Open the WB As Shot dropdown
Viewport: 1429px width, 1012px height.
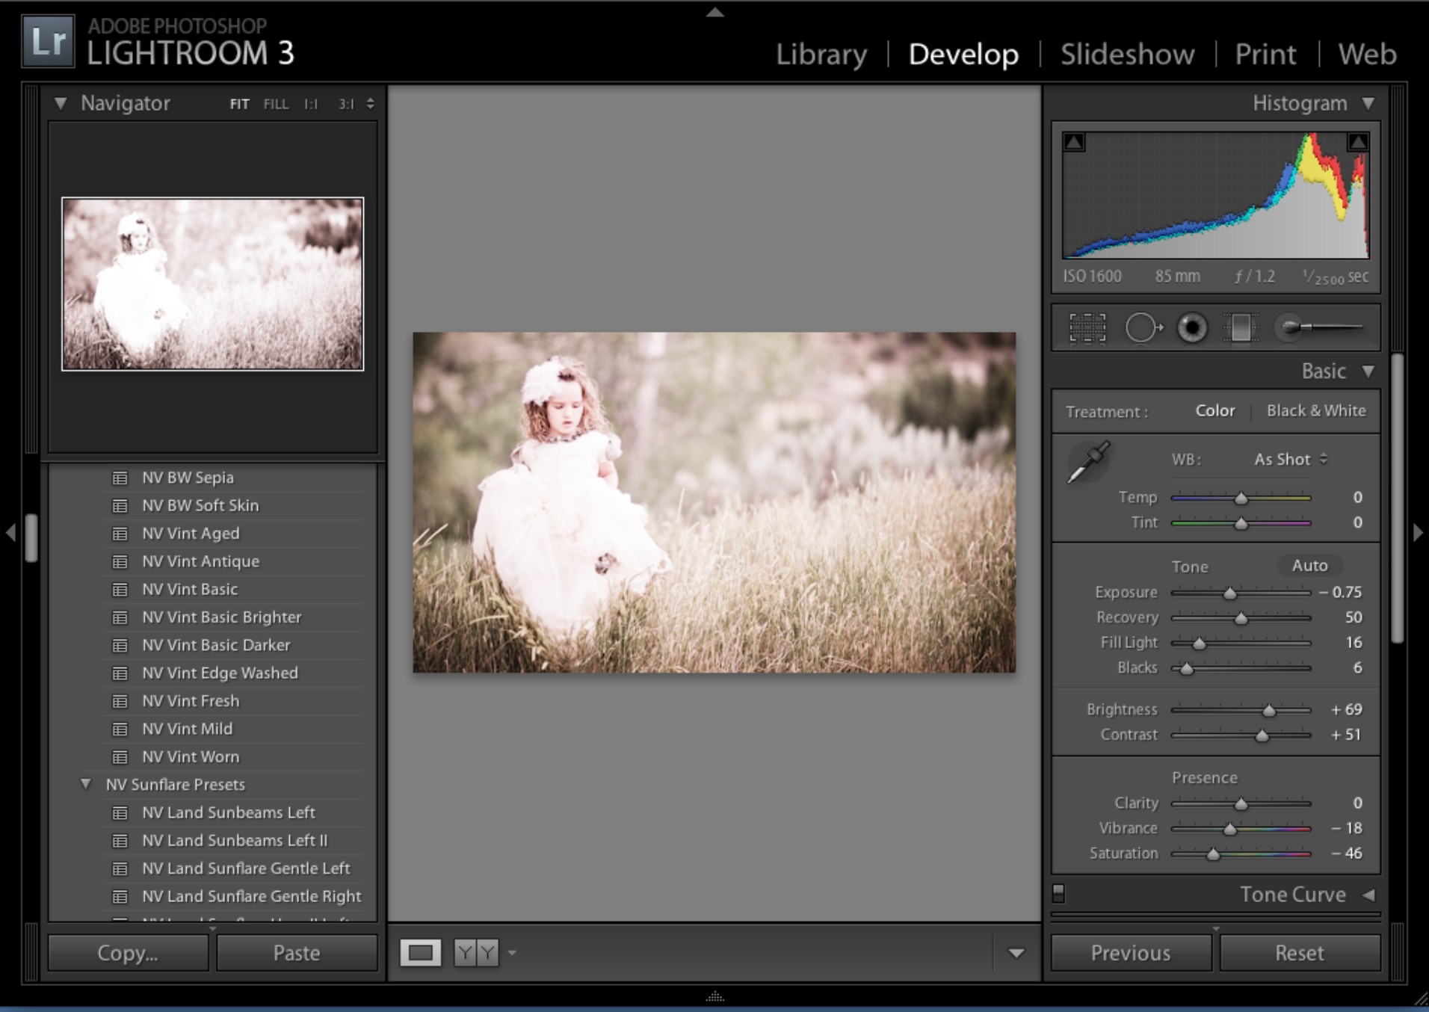(1291, 460)
